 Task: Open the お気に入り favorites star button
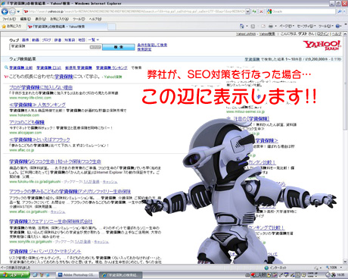pyautogui.click(x=11, y=26)
